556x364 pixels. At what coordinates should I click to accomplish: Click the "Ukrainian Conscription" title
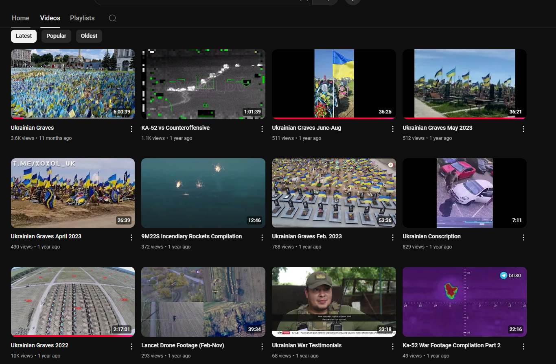[x=431, y=236]
